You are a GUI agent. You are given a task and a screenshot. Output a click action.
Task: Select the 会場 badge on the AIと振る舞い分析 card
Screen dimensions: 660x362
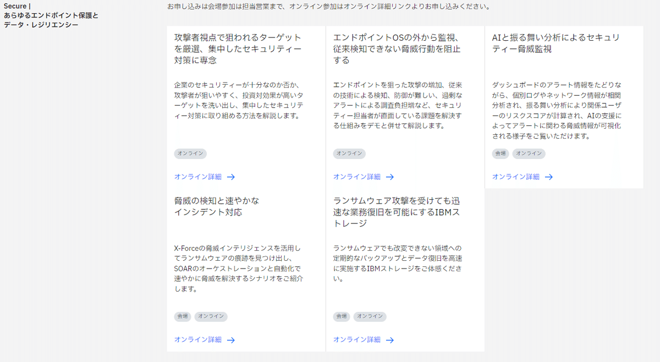point(501,153)
